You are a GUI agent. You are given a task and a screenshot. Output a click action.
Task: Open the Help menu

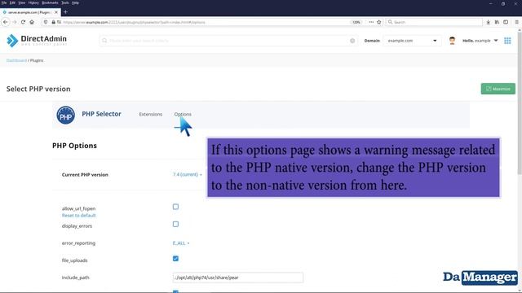coord(75,2)
